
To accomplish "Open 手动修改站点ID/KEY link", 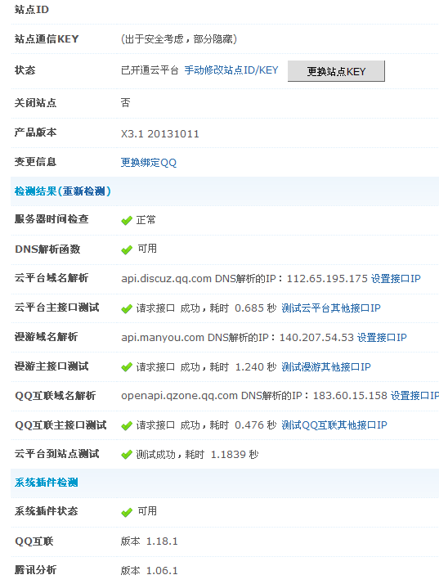I will (231, 70).
